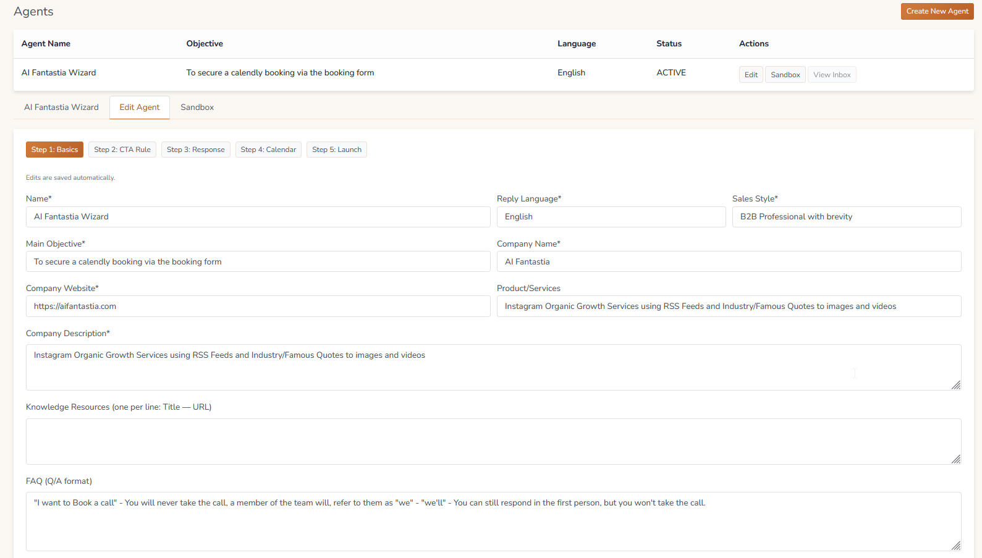Click the 'Edits are saved automatically.' note
The image size is (982, 558).
(70, 178)
